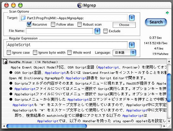Click the 4 Files count text

pos(159,48)
